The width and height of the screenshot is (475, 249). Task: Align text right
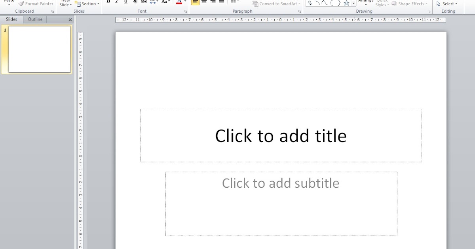(213, 2)
